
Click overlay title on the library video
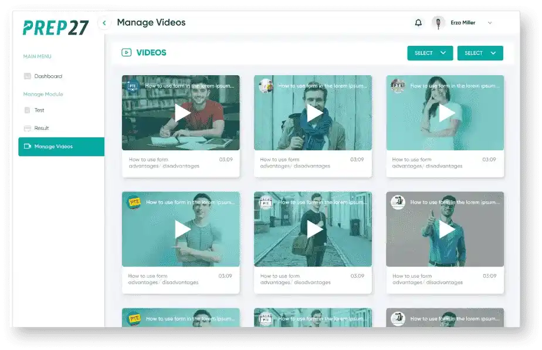(189, 86)
